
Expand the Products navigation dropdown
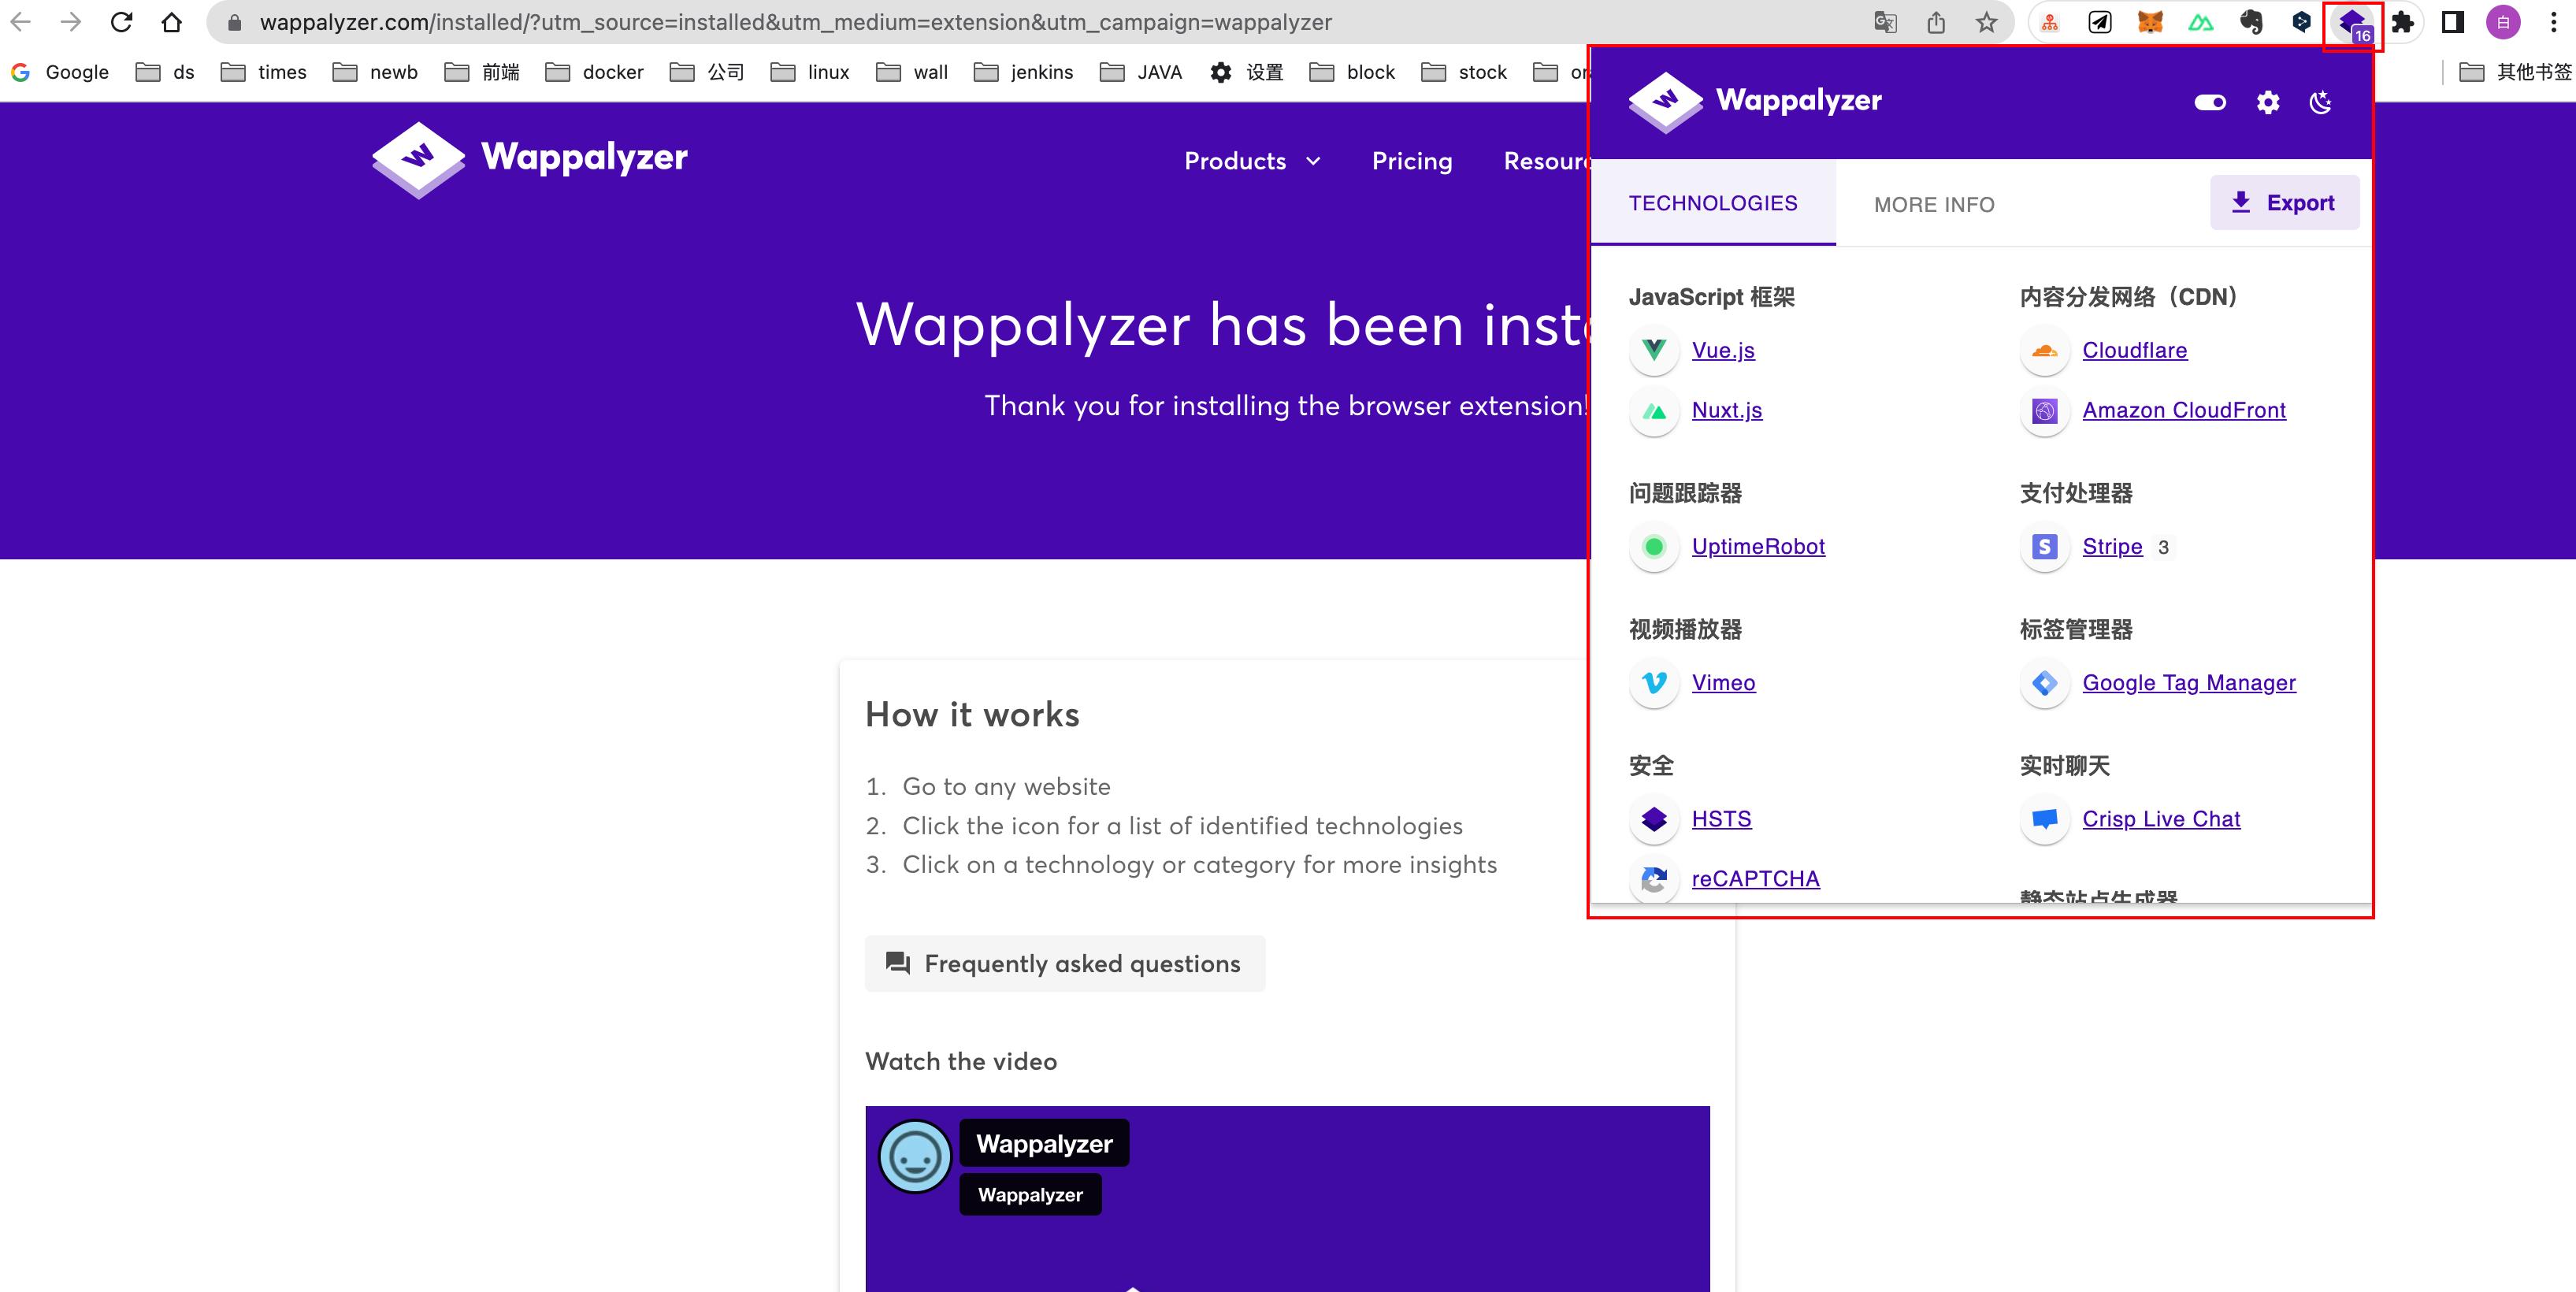coord(1252,161)
